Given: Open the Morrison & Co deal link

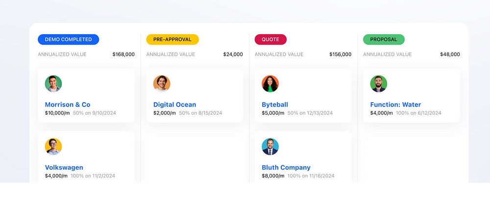Looking at the screenshot, I should 68,105.
